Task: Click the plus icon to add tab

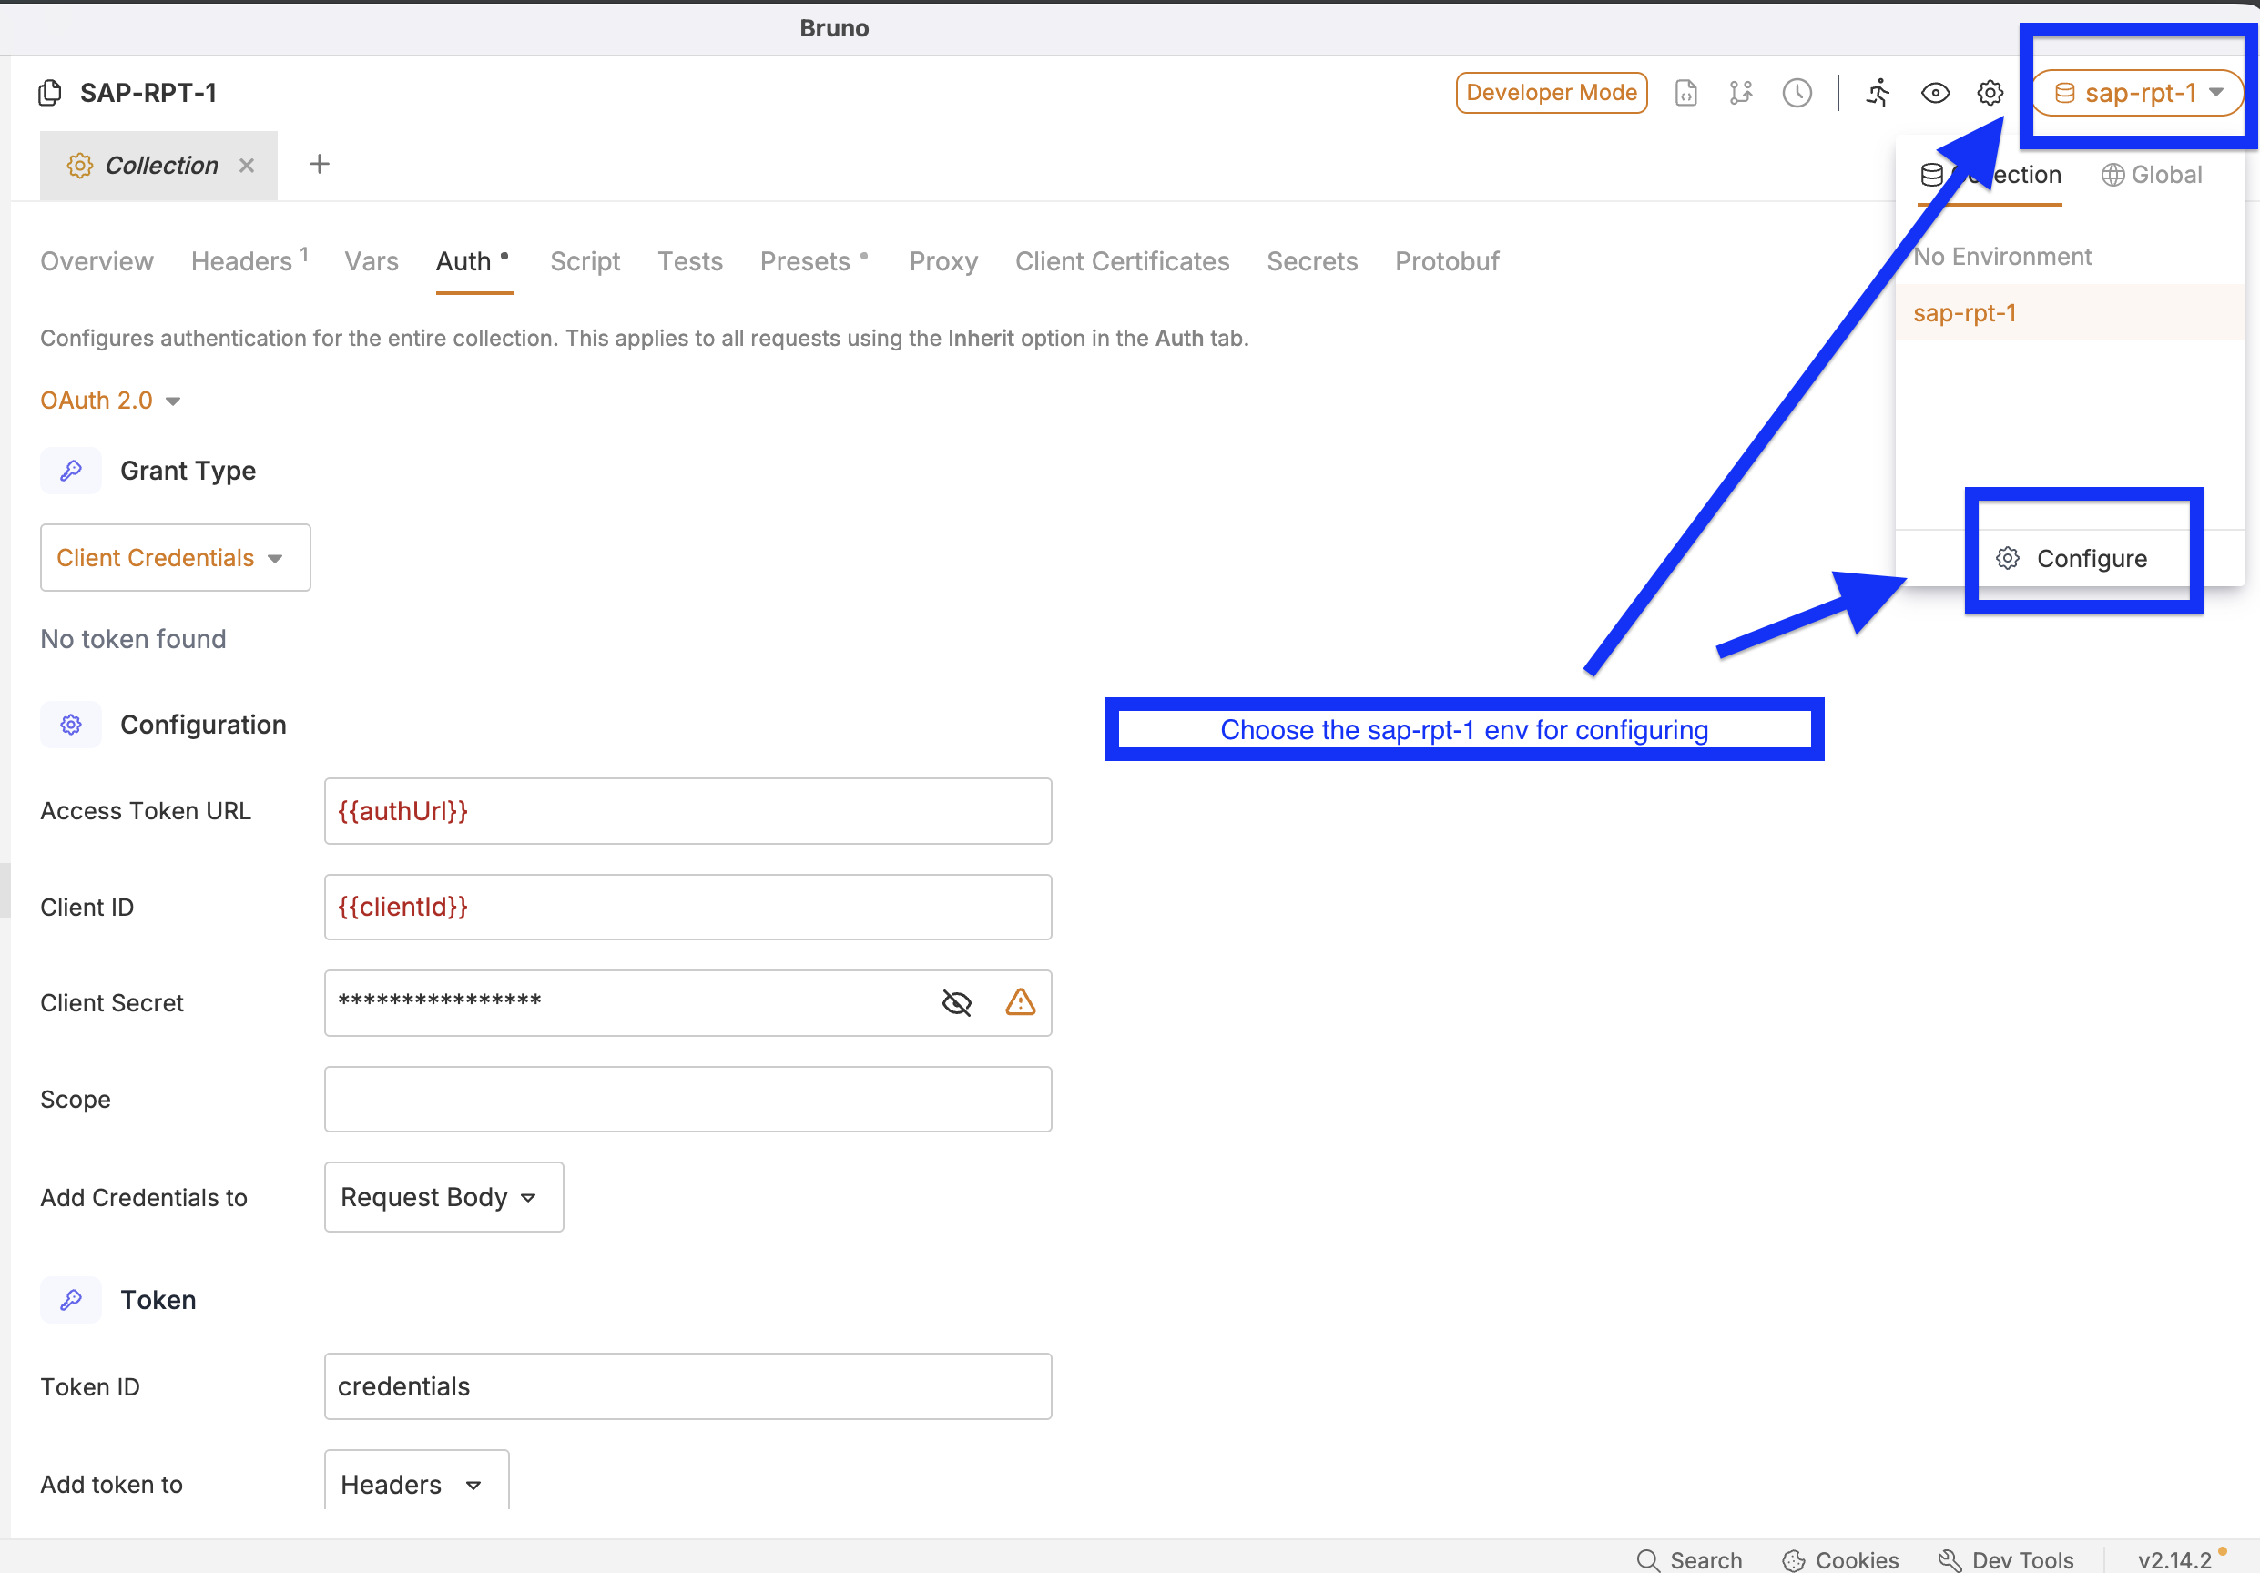Action: point(319,164)
